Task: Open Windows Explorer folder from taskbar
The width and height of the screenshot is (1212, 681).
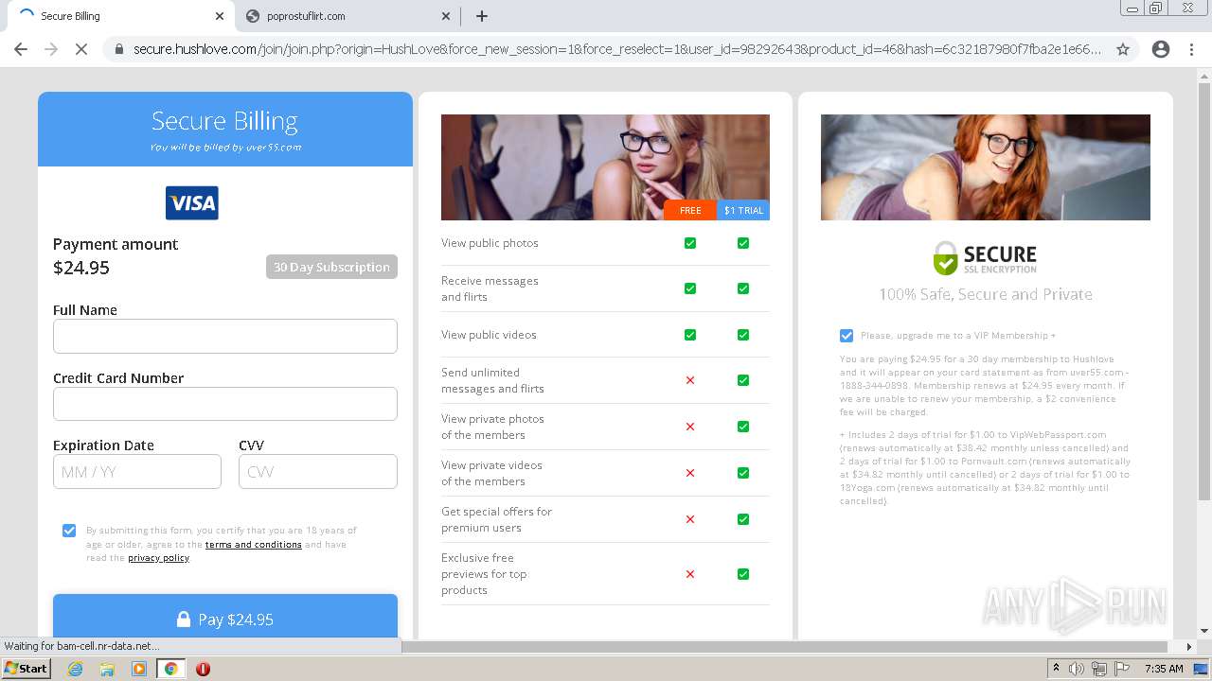Action: (x=107, y=669)
